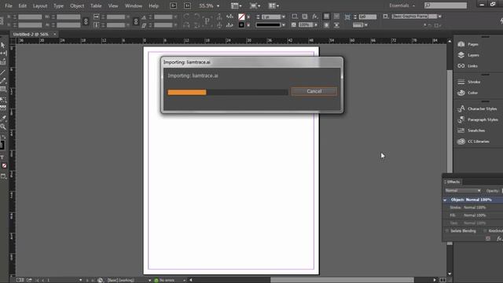Open the Type menu

[x=58, y=6]
